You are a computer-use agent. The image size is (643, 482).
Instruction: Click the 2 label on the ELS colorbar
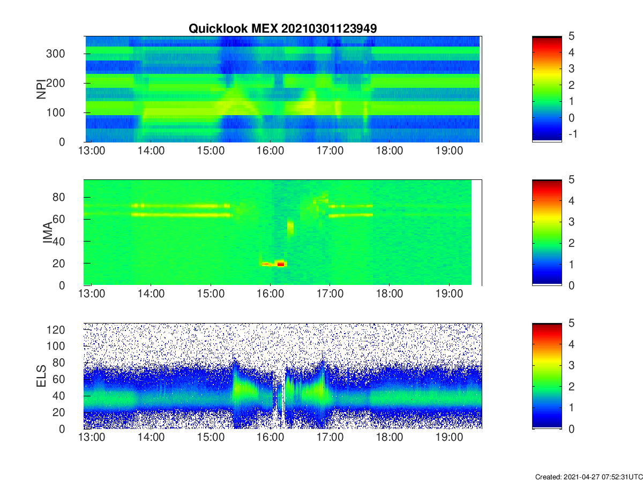572,387
